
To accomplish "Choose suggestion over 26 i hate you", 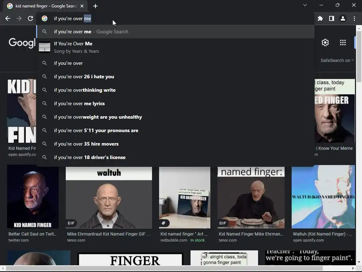I will [x=175, y=76].
